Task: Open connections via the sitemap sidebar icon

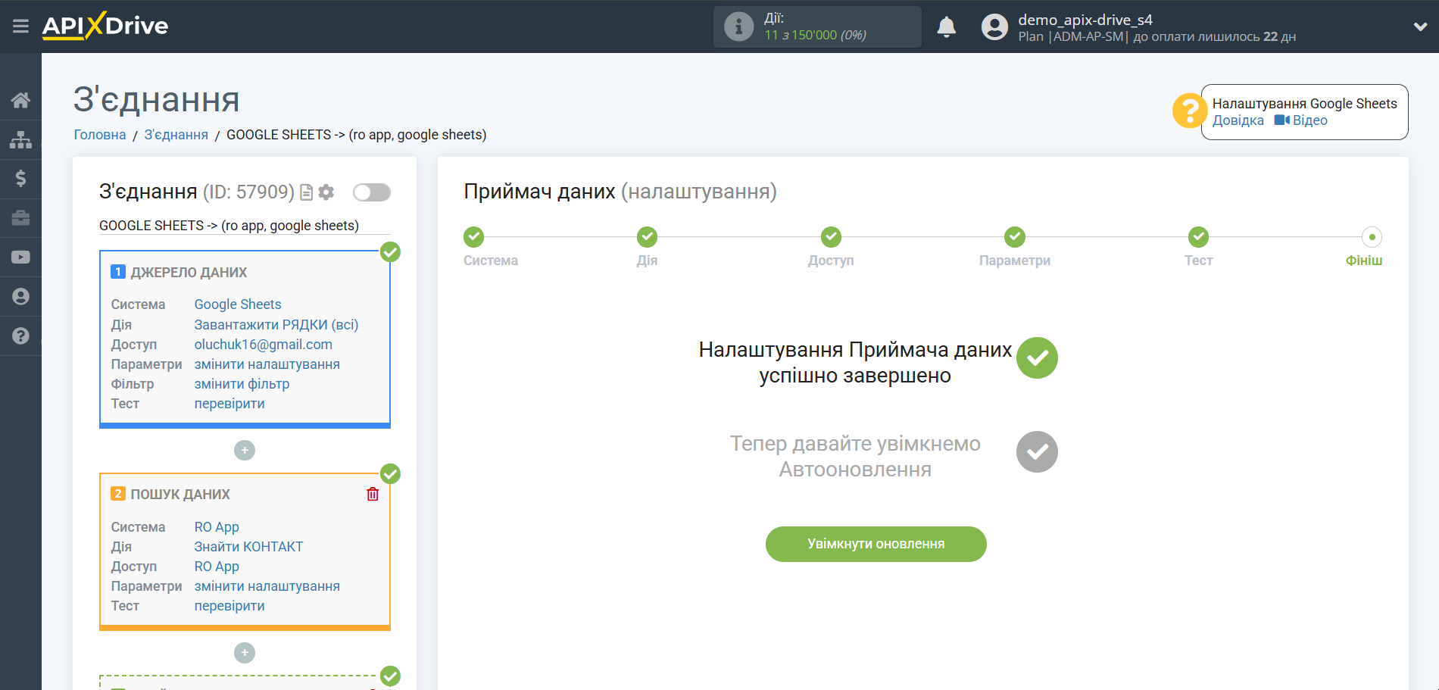Action: (x=20, y=139)
